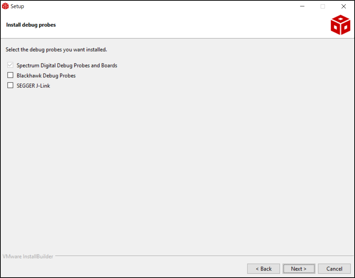Click the Setup title bar text
355x278 pixels.
(17, 6)
